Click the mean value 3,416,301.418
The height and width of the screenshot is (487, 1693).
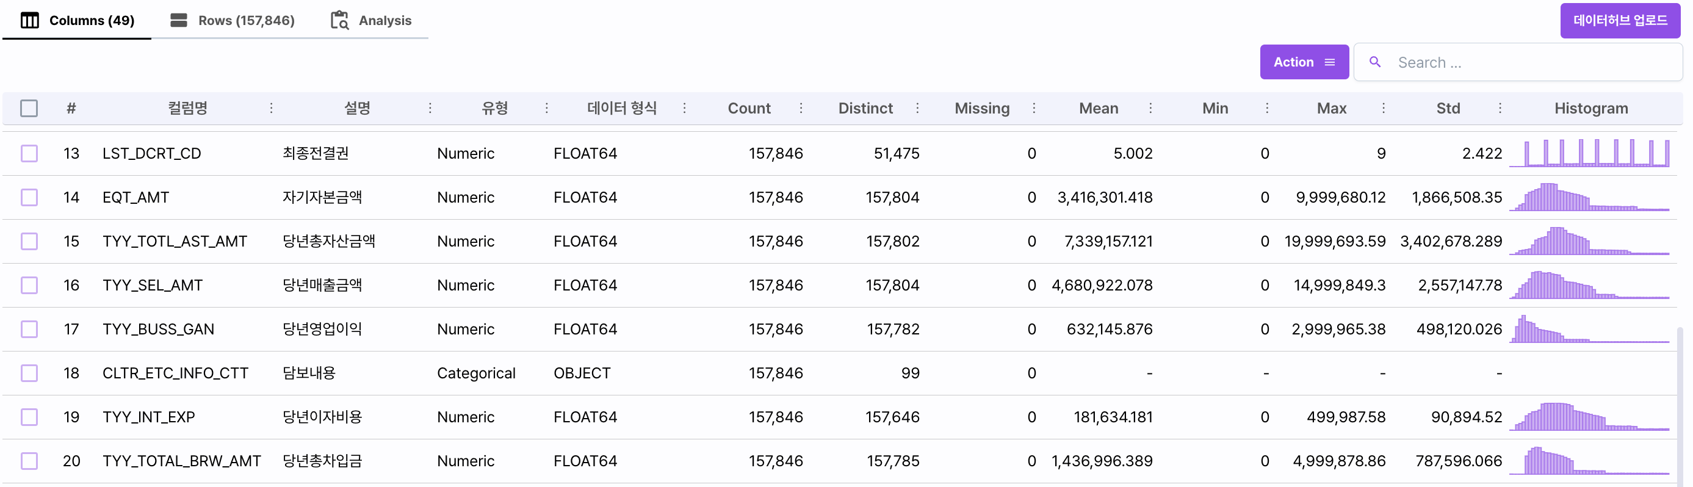click(x=1105, y=197)
